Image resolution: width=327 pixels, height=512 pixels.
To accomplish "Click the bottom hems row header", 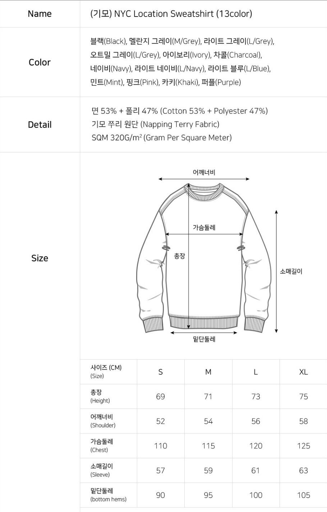I will pyautogui.click(x=108, y=495).
